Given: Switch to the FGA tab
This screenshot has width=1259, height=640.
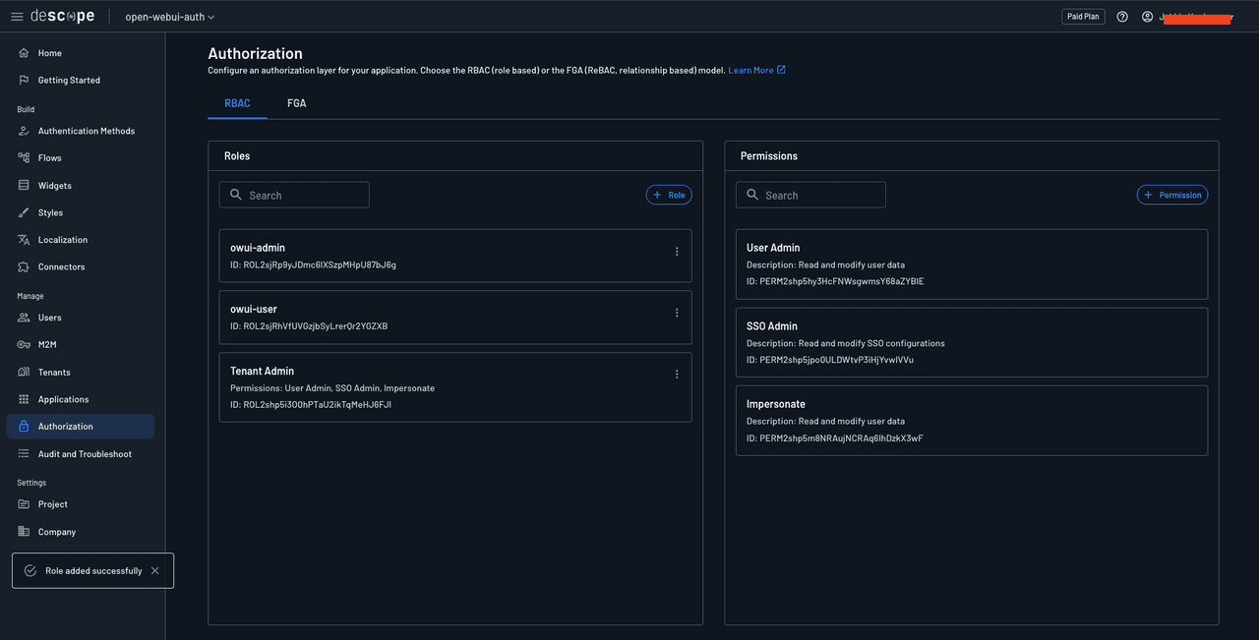Looking at the screenshot, I should pyautogui.click(x=296, y=102).
